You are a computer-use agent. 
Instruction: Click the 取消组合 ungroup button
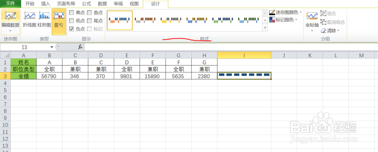tap(333, 22)
